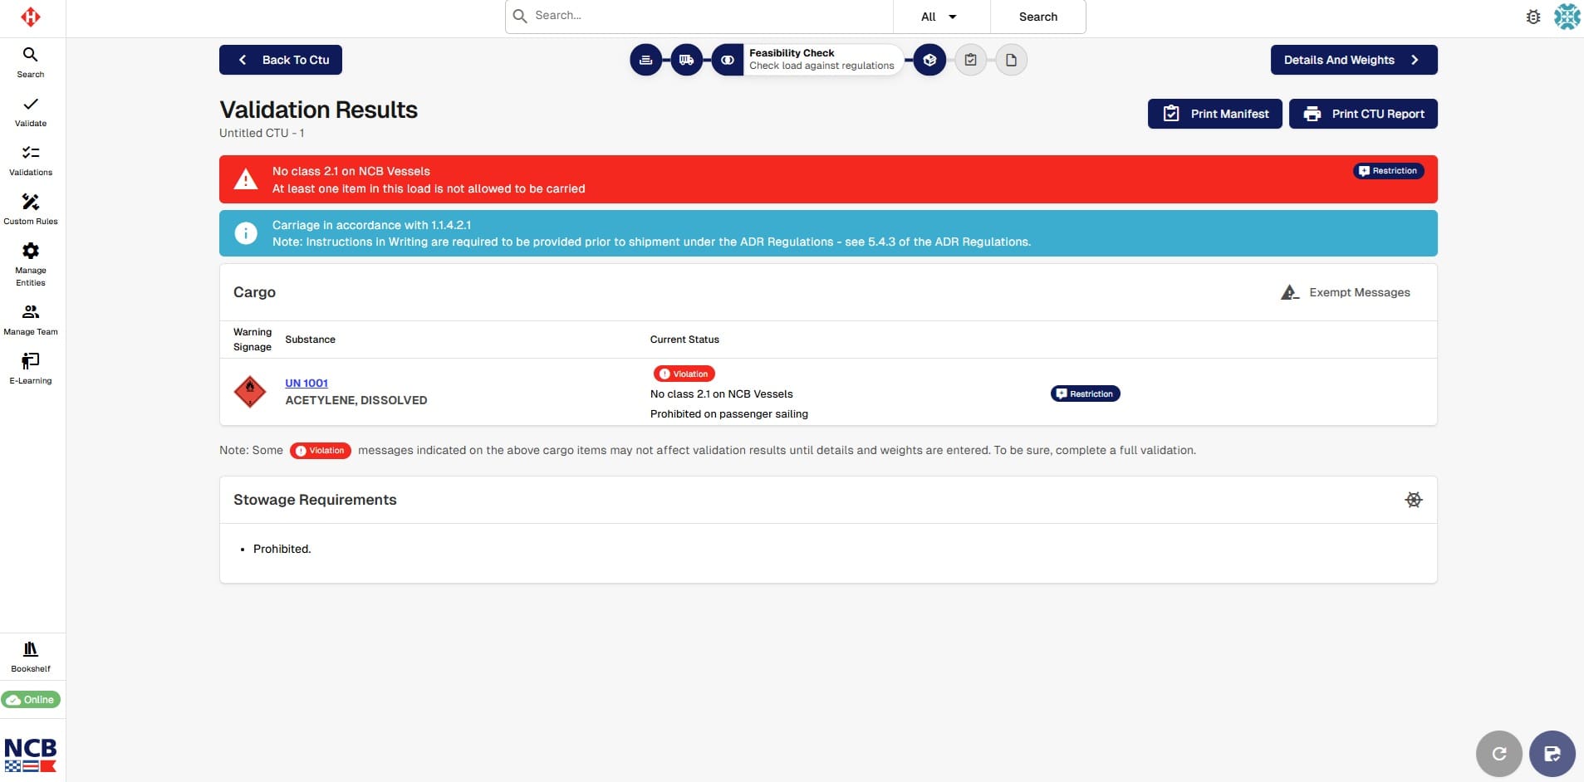Open Manage Entities from the sidebar
The image size is (1584, 782).
[31, 263]
